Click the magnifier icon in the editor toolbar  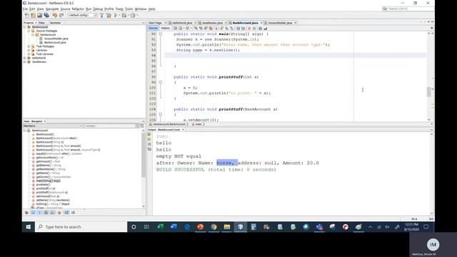[x=196, y=29]
